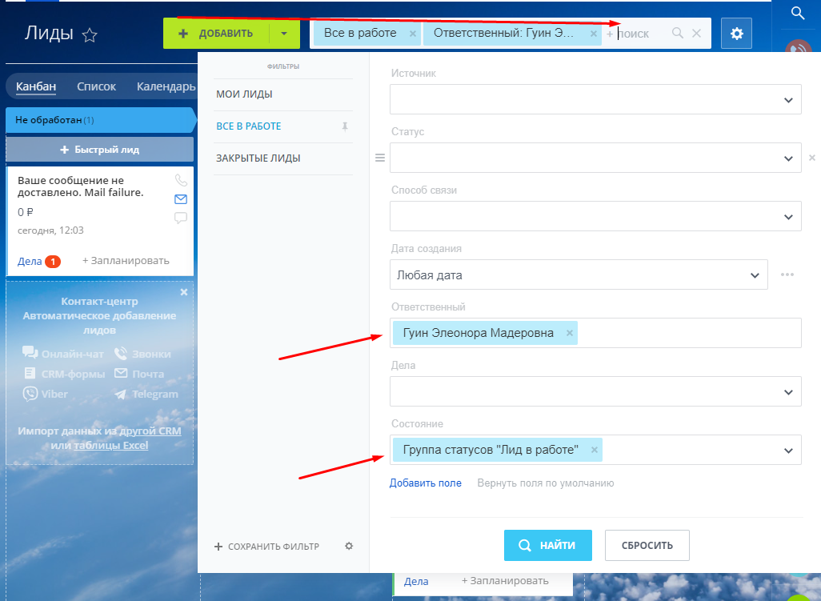Click '+ Запланировать' on the bottom card
Screen dimensions: 821x601
pyautogui.click(x=505, y=580)
